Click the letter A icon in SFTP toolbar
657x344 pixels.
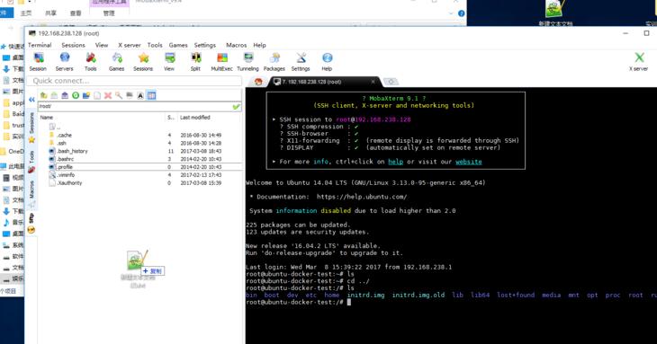point(140,96)
